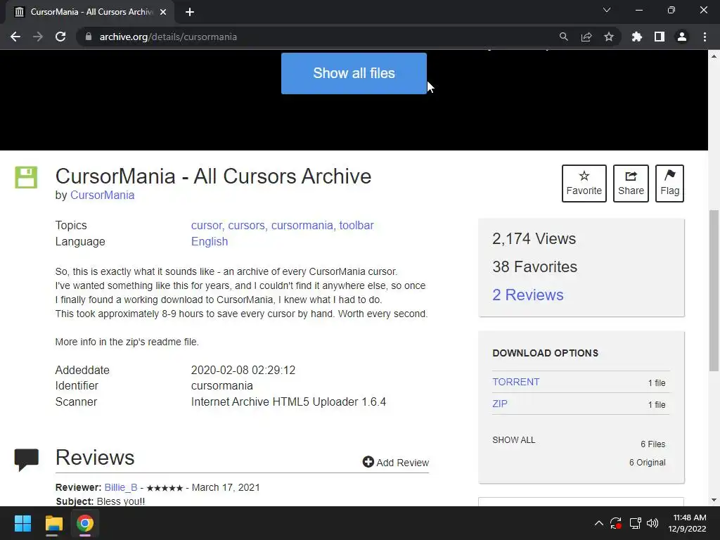This screenshot has width=720, height=540.
Task: Select the CursorMania - All Cursors Archive tab
Action: pos(90,12)
